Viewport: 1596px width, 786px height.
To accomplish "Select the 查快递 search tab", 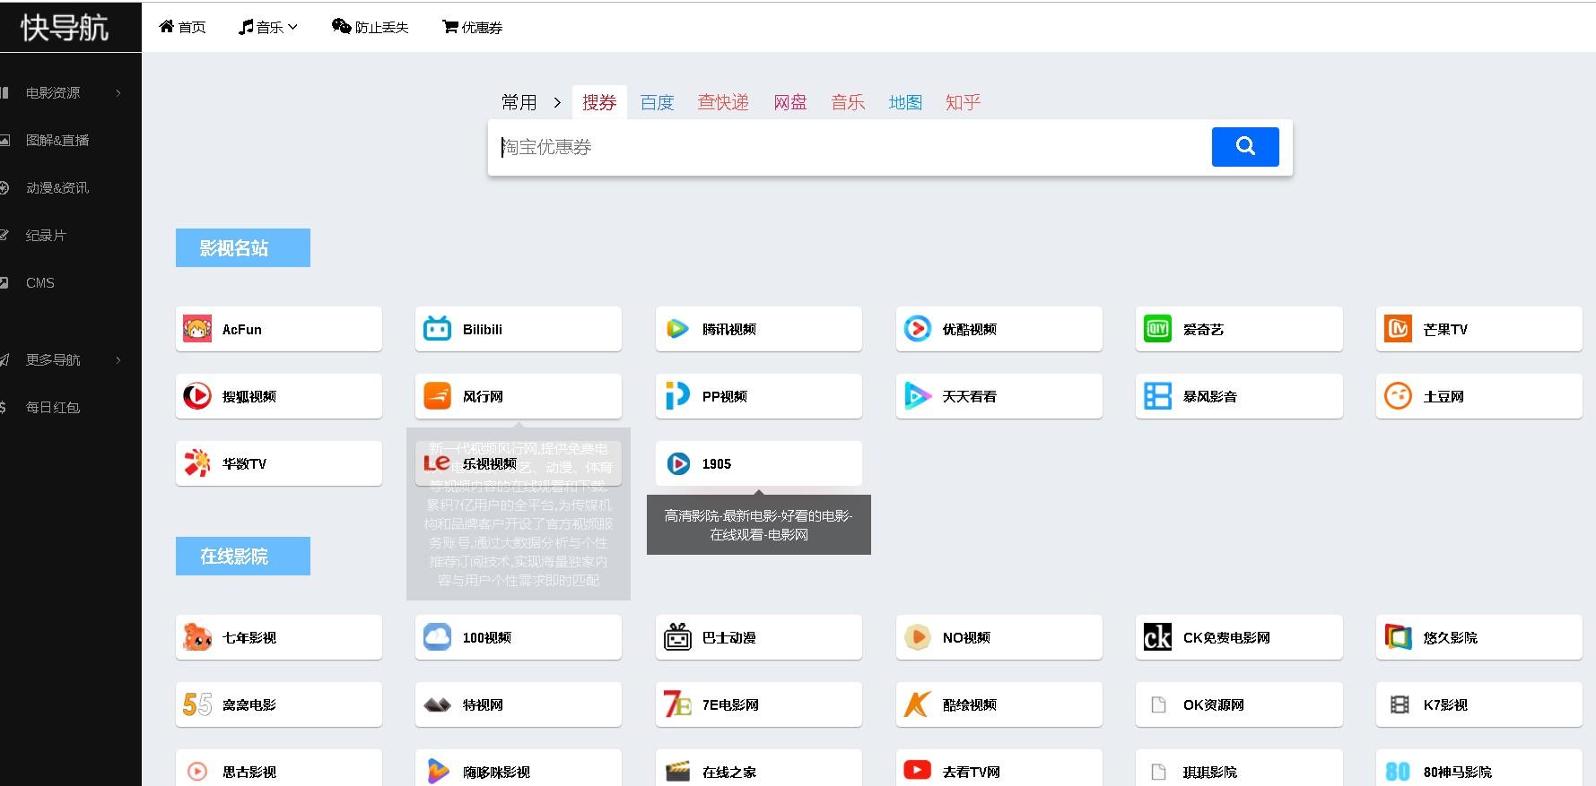I will (x=723, y=102).
